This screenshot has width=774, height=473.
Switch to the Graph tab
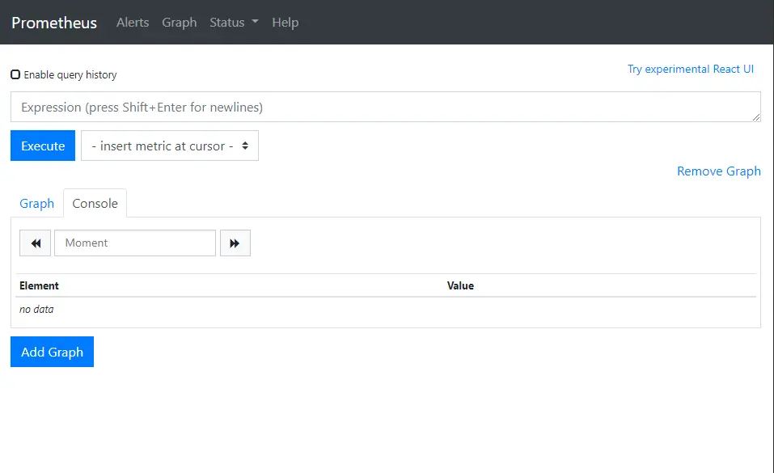37,204
